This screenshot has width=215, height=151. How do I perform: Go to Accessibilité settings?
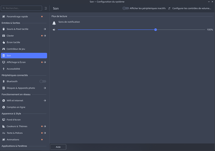24,69
